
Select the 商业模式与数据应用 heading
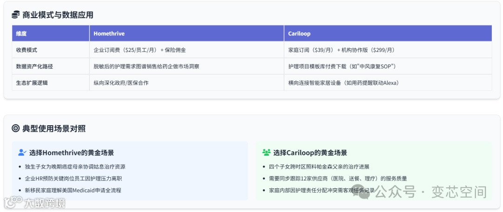(58, 15)
